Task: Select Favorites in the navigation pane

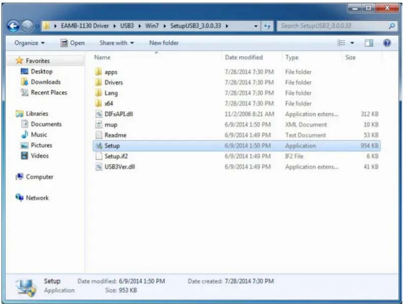Action: tap(38, 61)
